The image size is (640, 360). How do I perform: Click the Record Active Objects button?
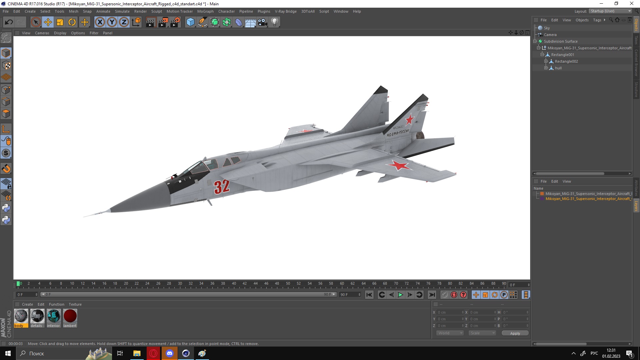(x=444, y=295)
